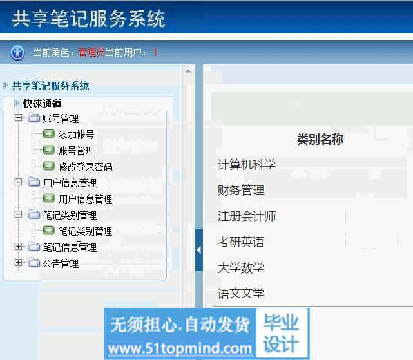
Task: Collapse sidebar with the blue arrow handle
Action: click(199, 250)
